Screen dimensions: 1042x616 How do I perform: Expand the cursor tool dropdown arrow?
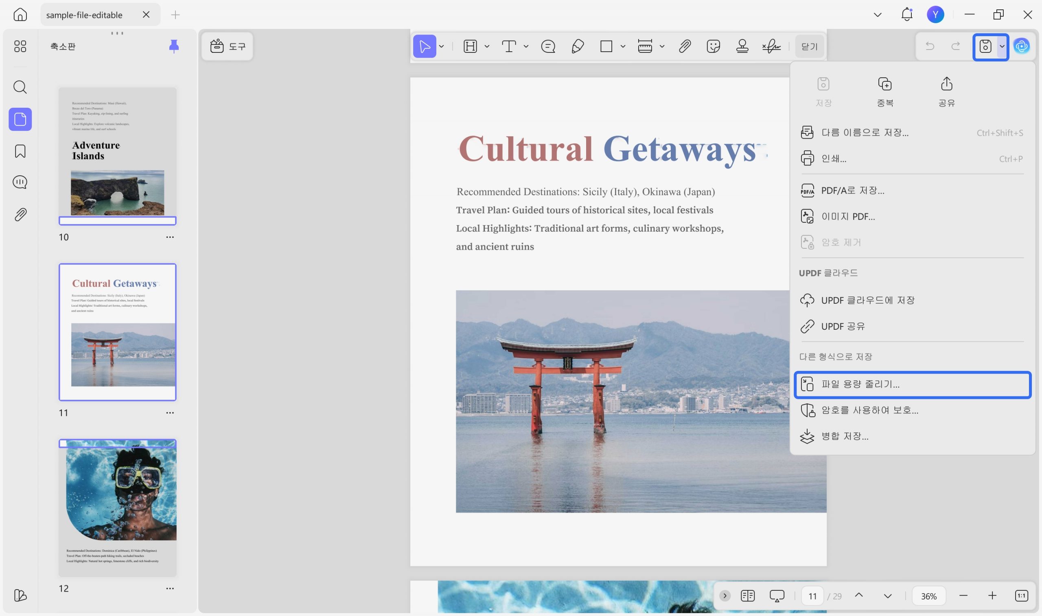point(441,46)
